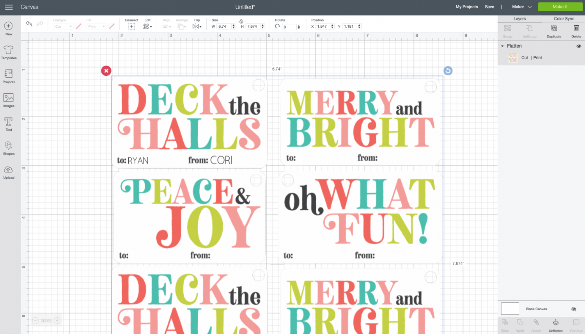The width and height of the screenshot is (585, 334).
Task: Open the Arrange options
Action: pos(181,27)
